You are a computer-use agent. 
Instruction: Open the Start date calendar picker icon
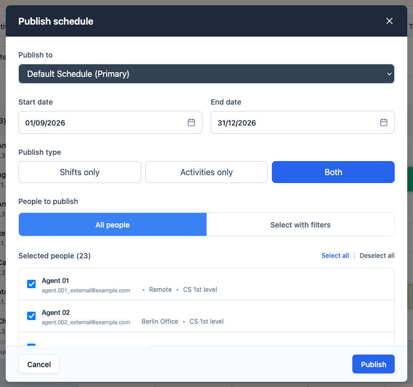(191, 122)
